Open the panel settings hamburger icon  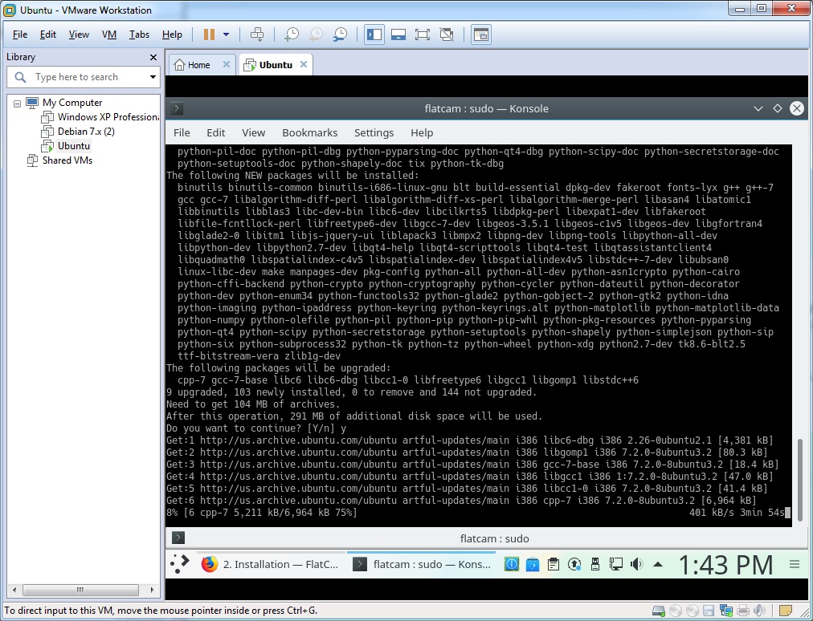(x=795, y=564)
